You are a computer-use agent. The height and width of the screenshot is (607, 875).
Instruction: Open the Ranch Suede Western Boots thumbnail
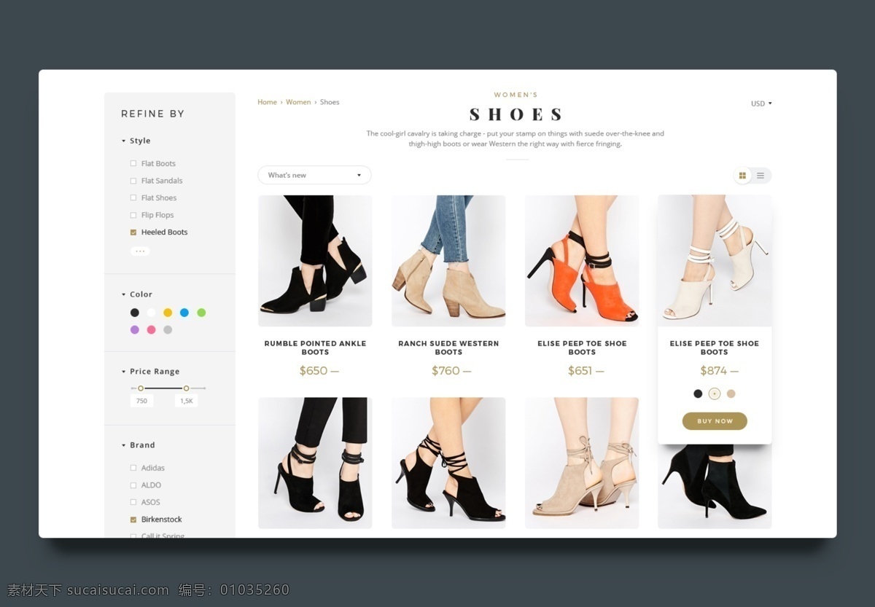tap(448, 261)
